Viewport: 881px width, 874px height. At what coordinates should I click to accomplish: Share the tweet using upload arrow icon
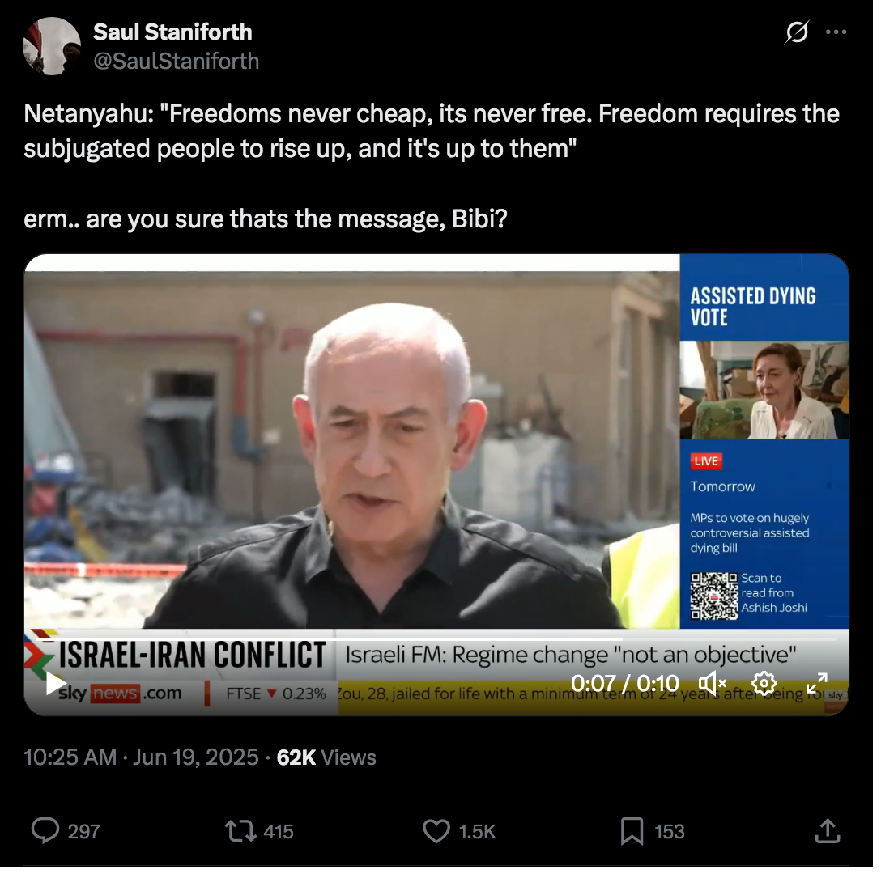coord(827,831)
